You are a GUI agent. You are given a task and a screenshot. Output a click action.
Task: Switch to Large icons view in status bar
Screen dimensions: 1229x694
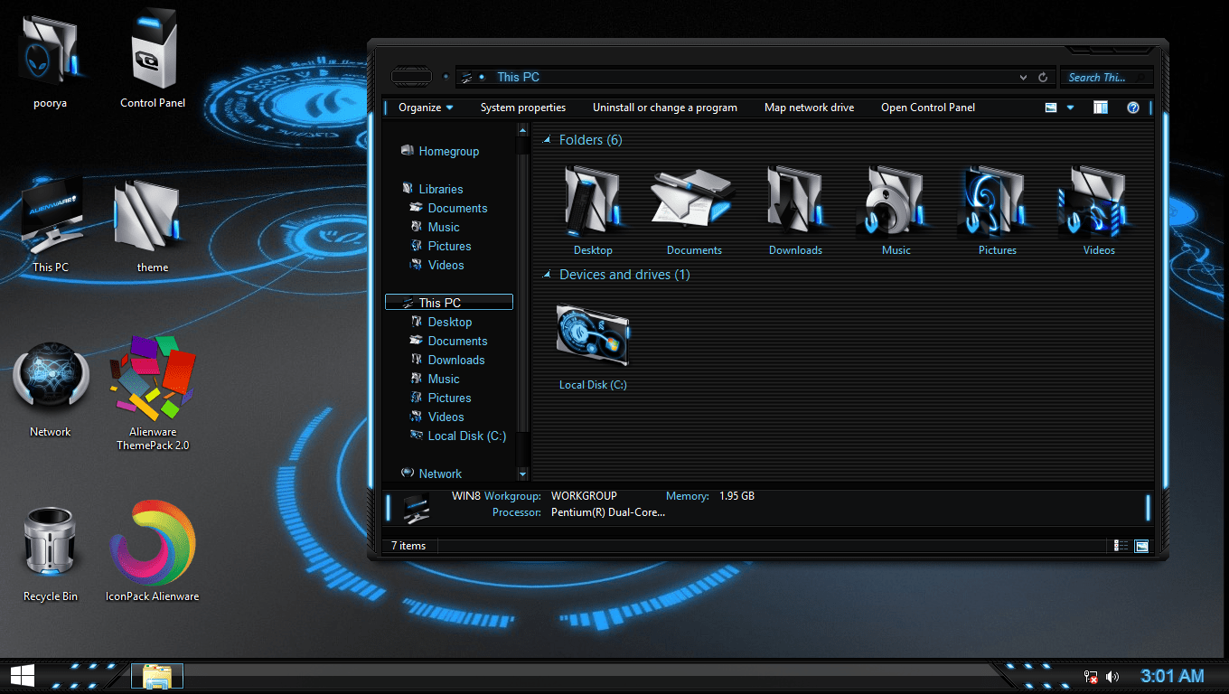[x=1141, y=545]
